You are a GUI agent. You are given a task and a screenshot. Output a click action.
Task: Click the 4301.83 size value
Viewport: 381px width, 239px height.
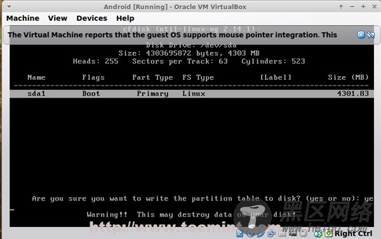(x=353, y=93)
